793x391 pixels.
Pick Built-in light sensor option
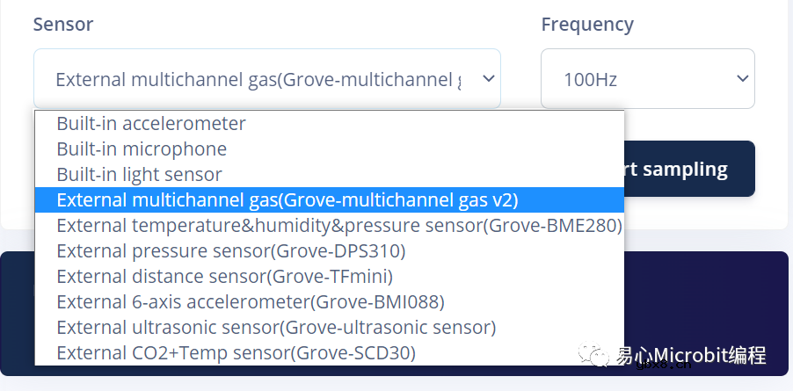tap(139, 175)
